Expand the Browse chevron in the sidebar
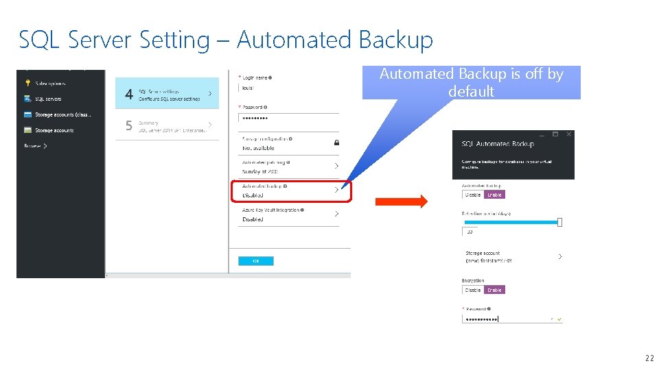659x370 pixels. [45, 146]
